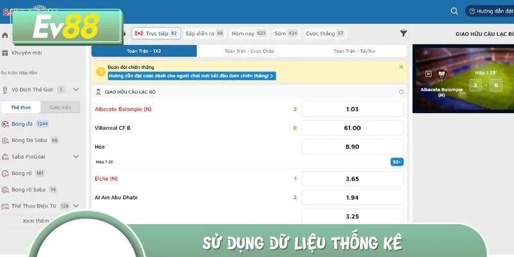
Task: Click the Vô Địch Thế Giới trophy icon
Action: coord(5,90)
